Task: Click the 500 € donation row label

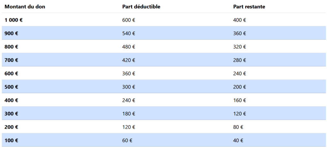Action: [x=11, y=87]
